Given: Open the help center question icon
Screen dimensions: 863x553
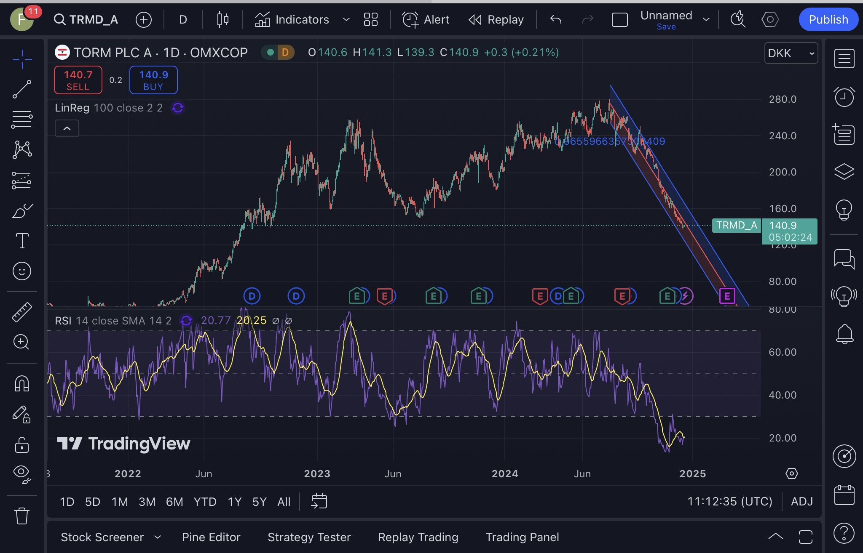Looking at the screenshot, I should 844,533.
